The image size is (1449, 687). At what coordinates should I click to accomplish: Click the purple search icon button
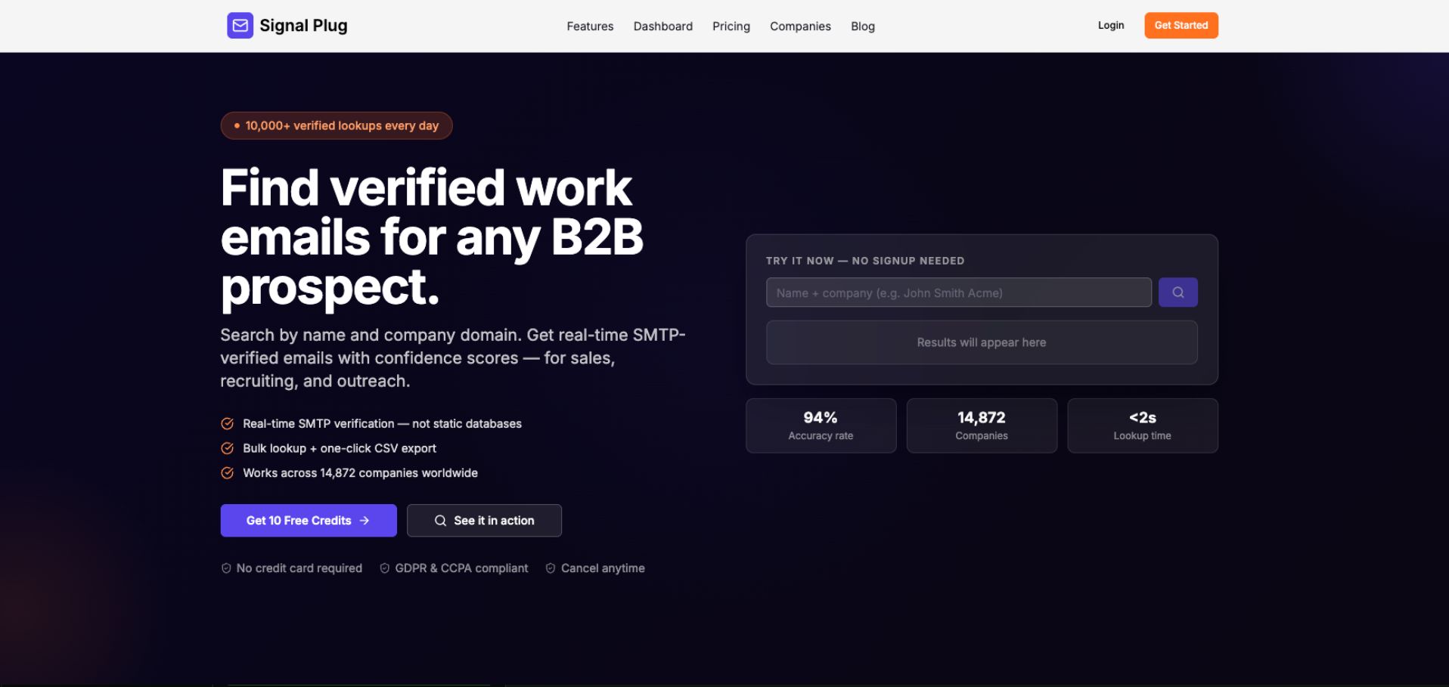point(1178,292)
